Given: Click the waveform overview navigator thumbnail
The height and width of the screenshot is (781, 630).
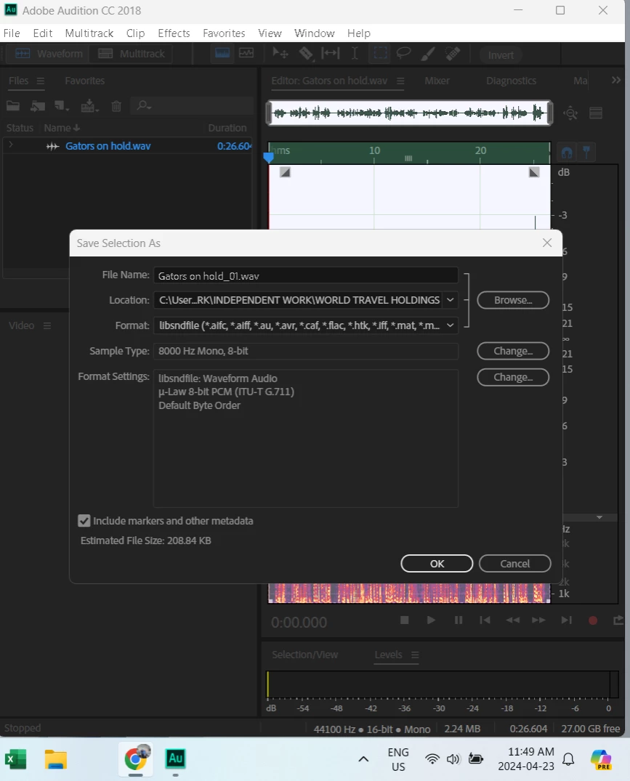Looking at the screenshot, I should tap(409, 113).
